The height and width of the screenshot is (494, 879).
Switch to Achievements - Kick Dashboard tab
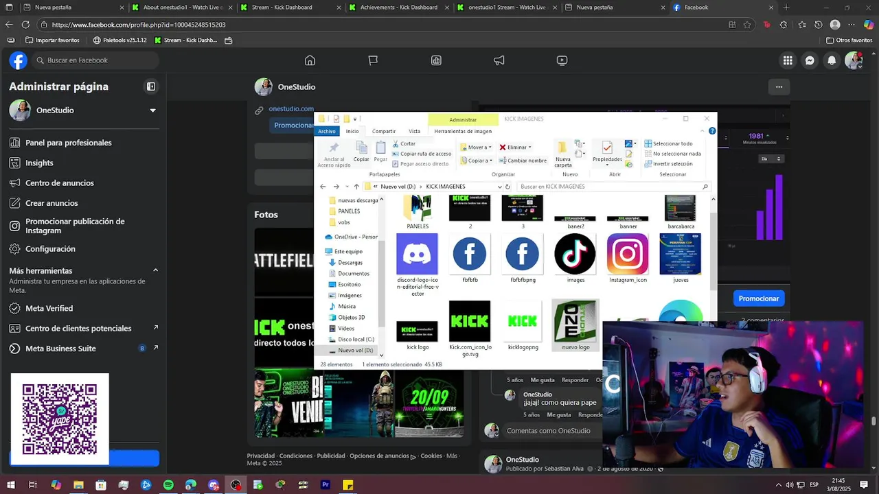398,8
